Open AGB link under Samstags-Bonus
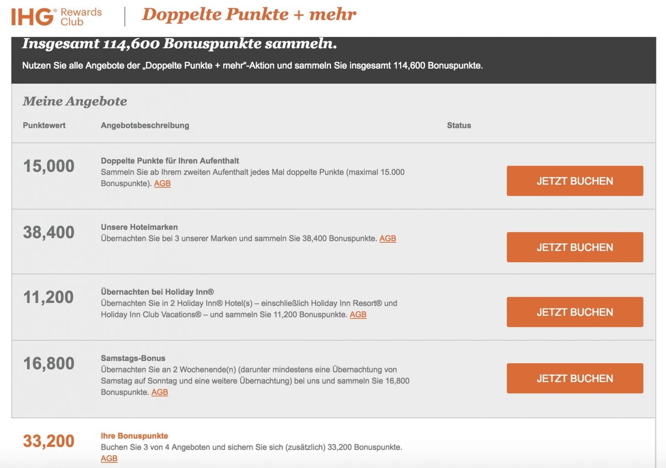The image size is (666, 468). [x=160, y=393]
